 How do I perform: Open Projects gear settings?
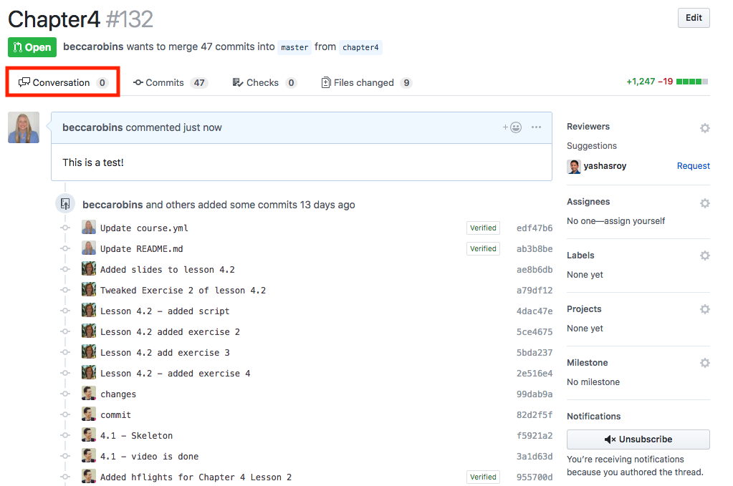[705, 309]
